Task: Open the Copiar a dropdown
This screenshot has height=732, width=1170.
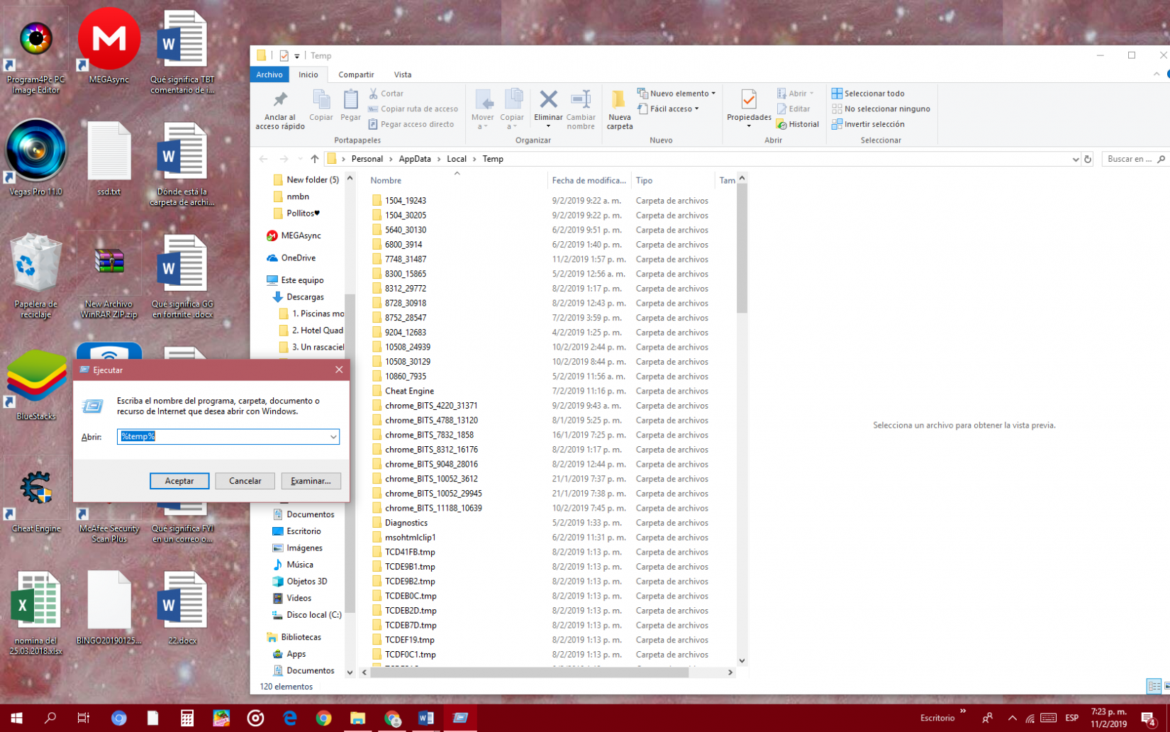Action: 512,122
